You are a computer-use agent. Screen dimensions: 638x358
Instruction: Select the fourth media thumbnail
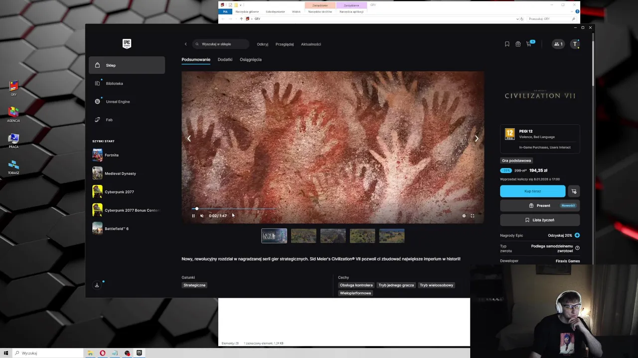coord(362,236)
